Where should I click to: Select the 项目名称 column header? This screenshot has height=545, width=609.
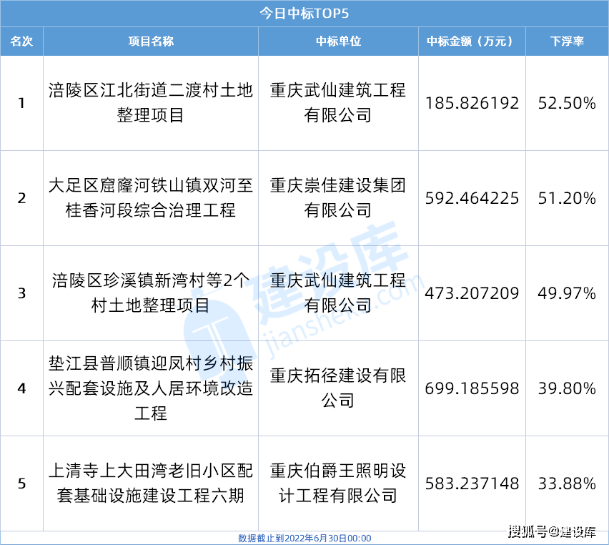[151, 41]
